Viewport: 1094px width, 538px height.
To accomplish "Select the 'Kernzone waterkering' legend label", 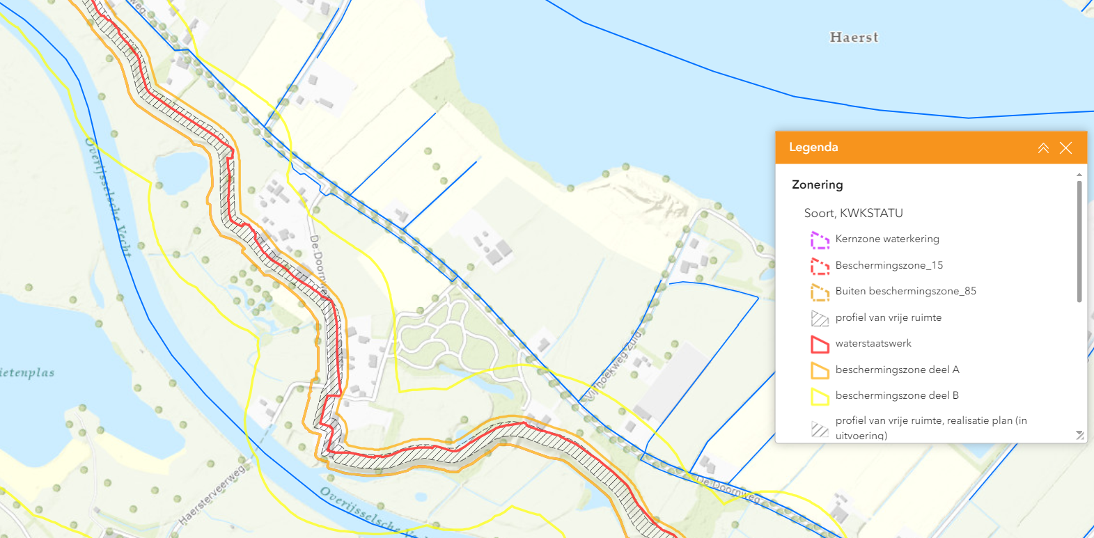I will (x=887, y=239).
